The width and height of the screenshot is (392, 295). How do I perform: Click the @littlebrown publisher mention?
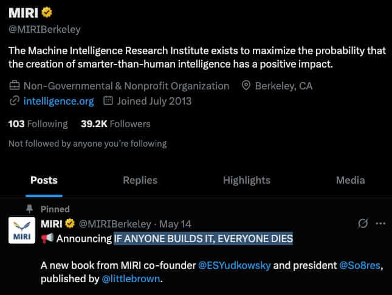(x=131, y=279)
